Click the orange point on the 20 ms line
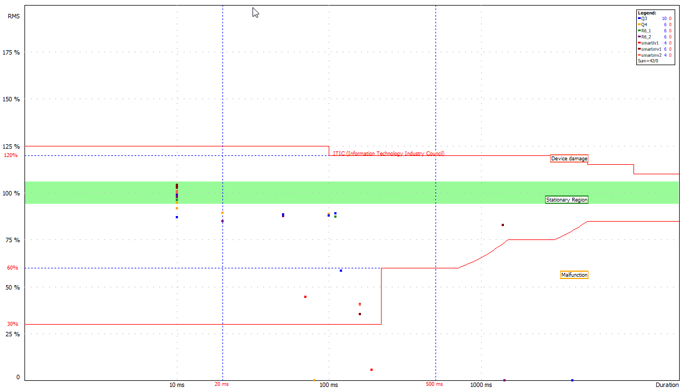The image size is (683, 392). [222, 213]
